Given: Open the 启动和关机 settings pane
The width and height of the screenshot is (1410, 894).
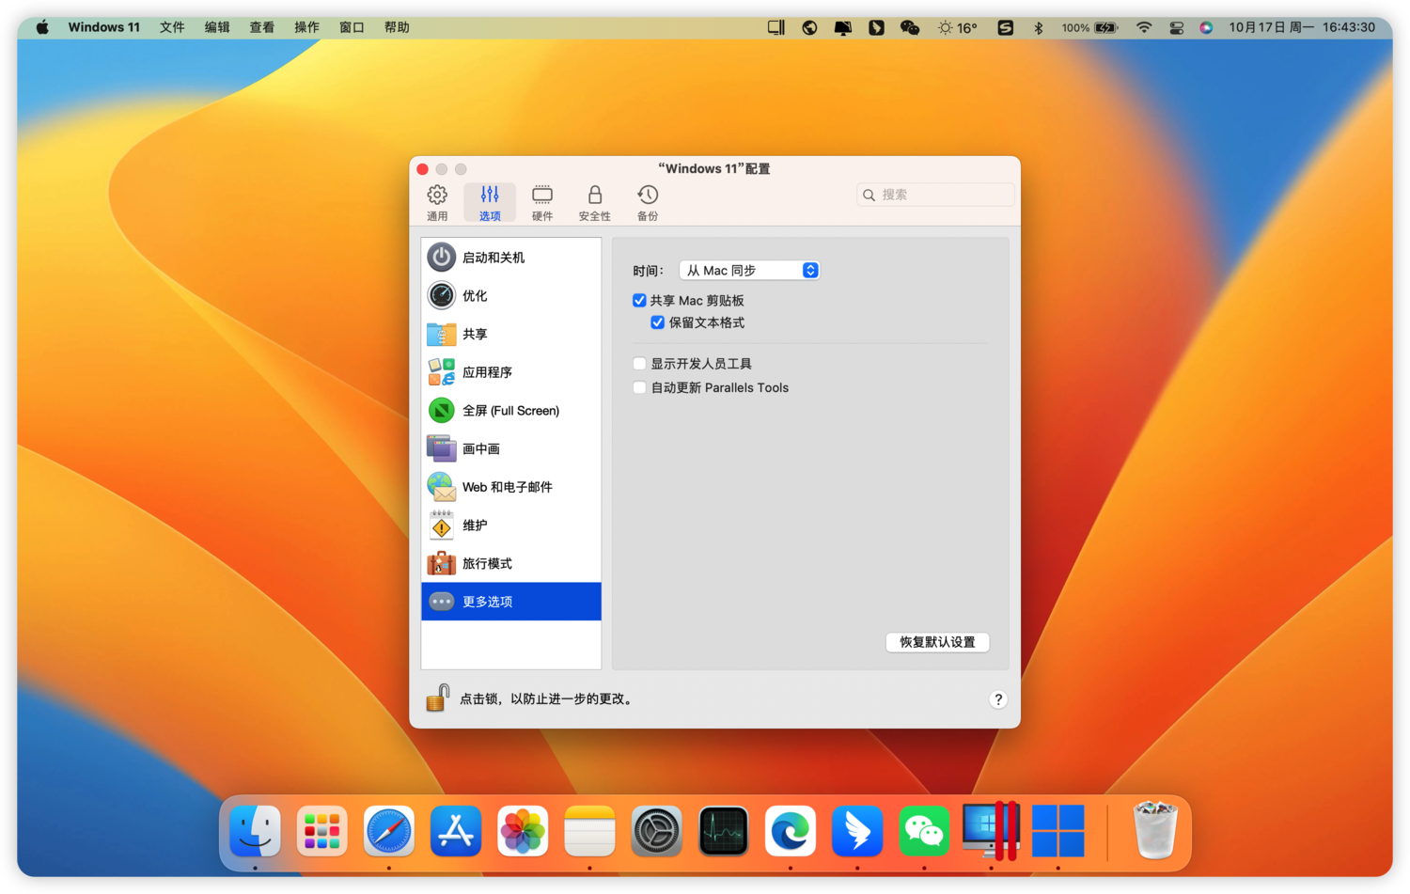Looking at the screenshot, I should 510,258.
